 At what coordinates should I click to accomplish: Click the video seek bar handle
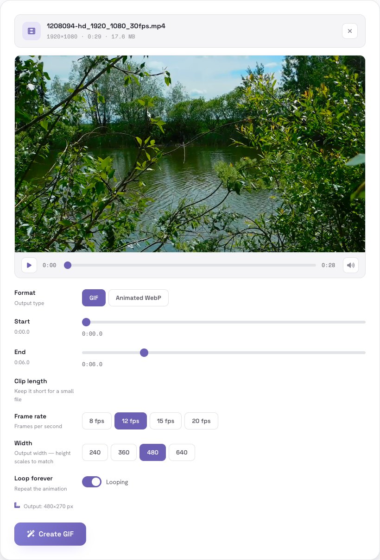(68, 265)
